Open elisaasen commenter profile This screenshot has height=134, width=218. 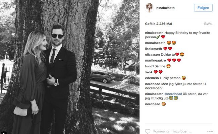[152, 55]
